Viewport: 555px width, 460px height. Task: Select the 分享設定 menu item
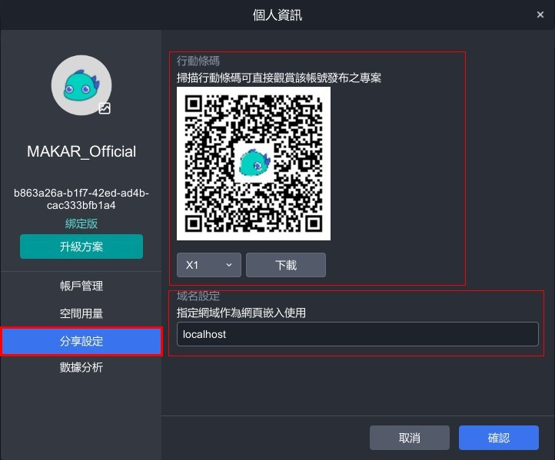81,341
